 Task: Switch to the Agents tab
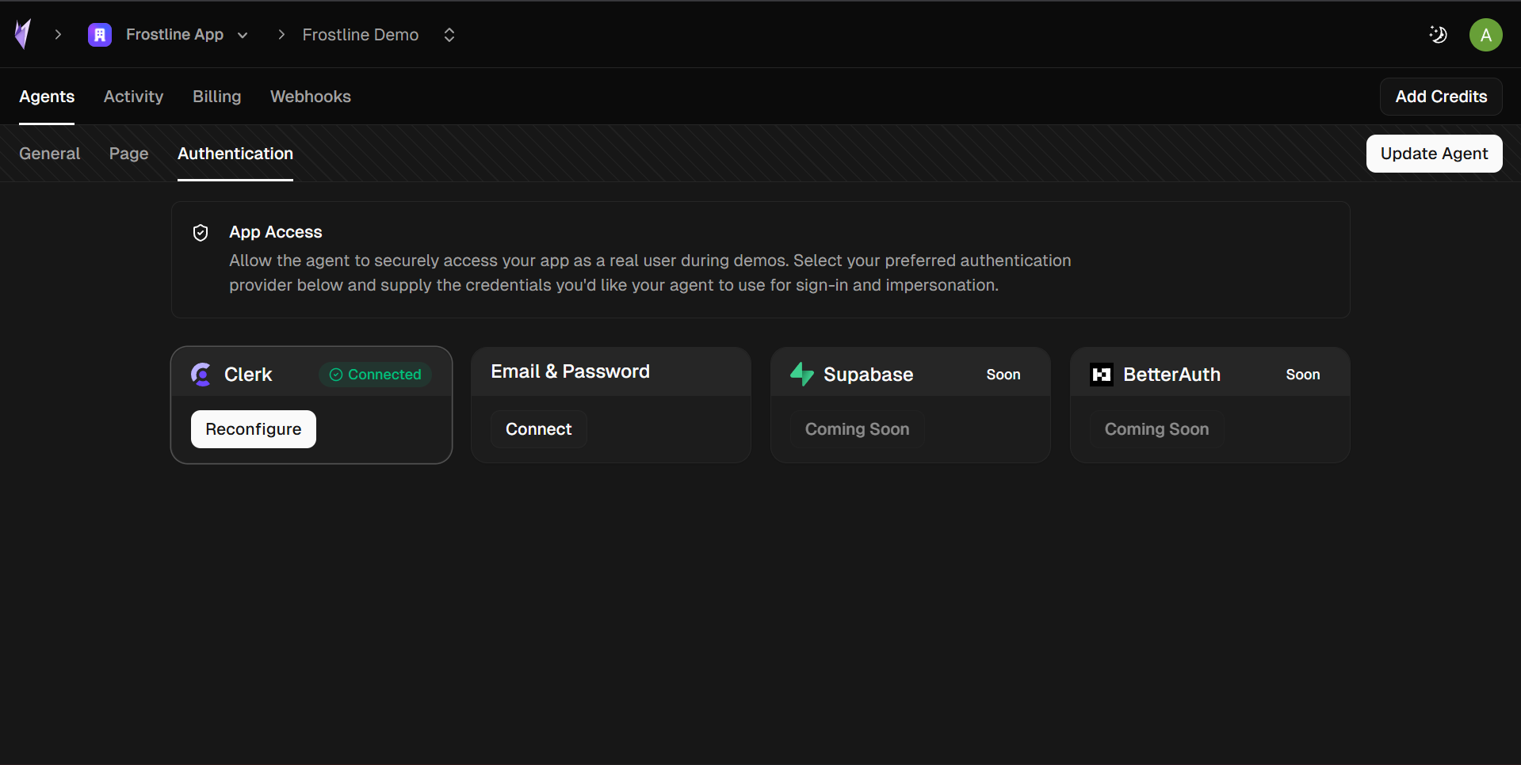click(x=47, y=97)
